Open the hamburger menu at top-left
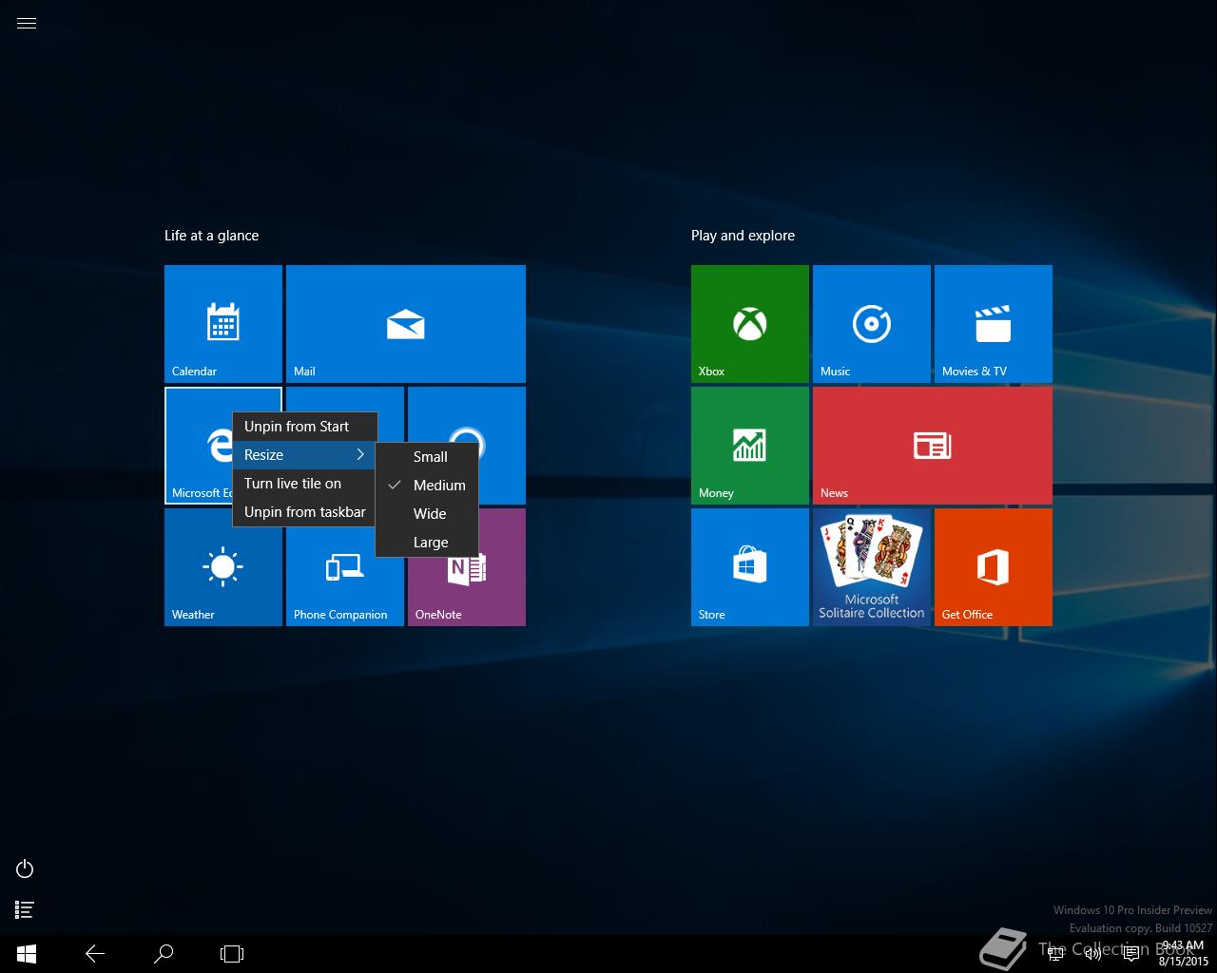The width and height of the screenshot is (1217, 973). point(27,24)
